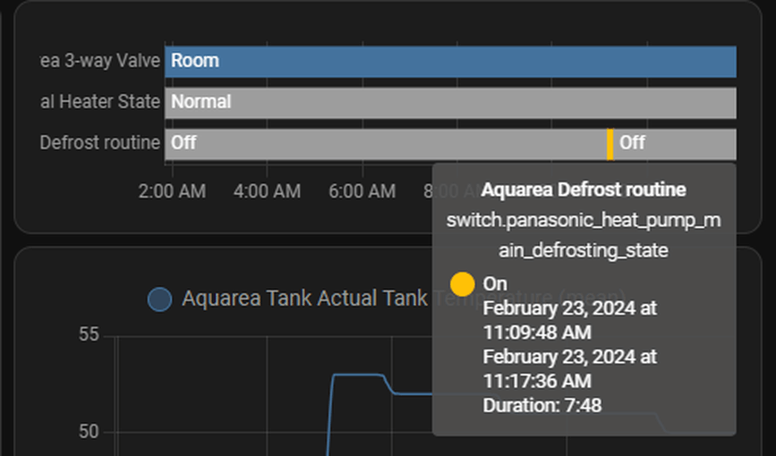Click the 6:00 AM time axis label
Image resolution: width=776 pixels, height=456 pixels.
(x=362, y=191)
